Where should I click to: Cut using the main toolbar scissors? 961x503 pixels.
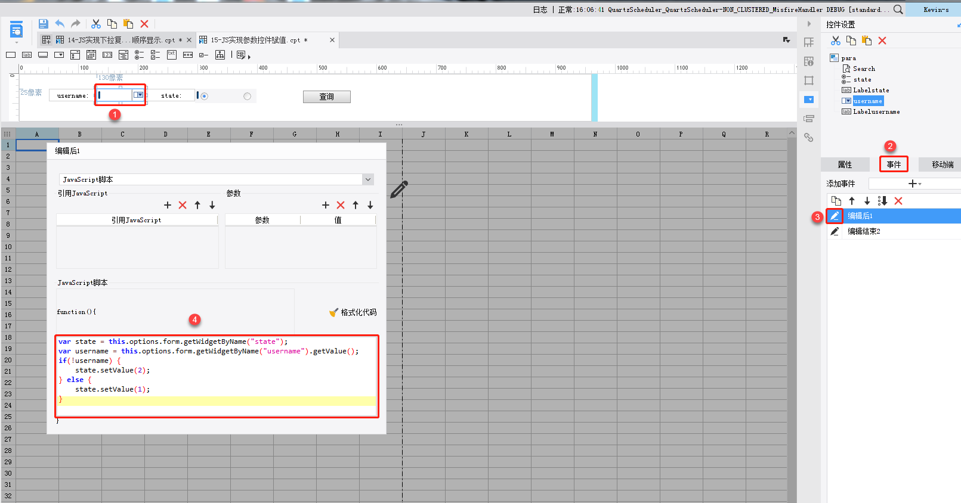pyautogui.click(x=96, y=24)
